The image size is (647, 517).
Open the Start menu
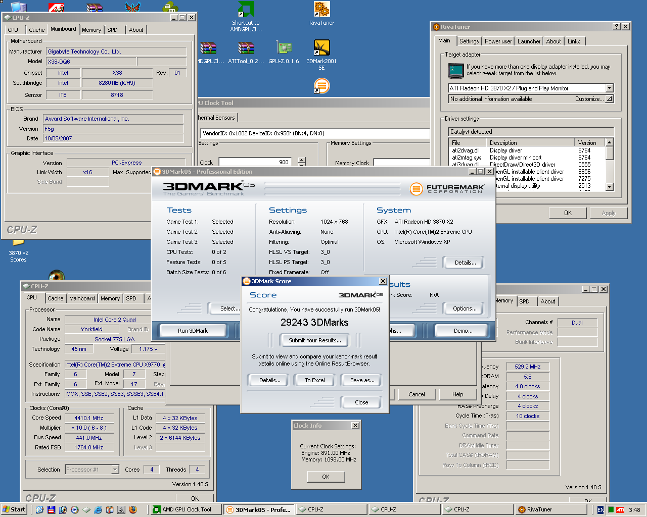tap(14, 509)
